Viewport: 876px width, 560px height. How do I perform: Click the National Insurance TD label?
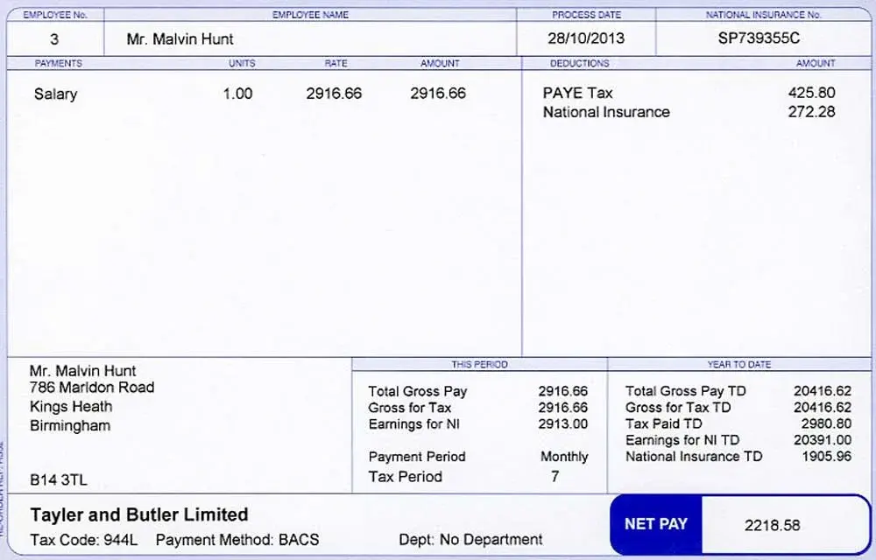[693, 456]
